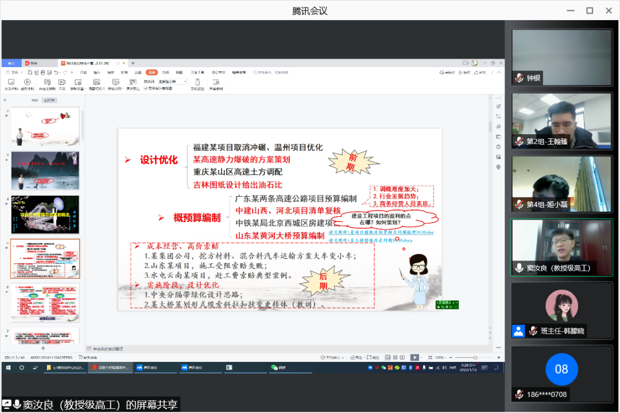Screen dimensions: 620x413
Task: Click the 未同步 cloud sync button
Action: pyautogui.click(x=447, y=72)
